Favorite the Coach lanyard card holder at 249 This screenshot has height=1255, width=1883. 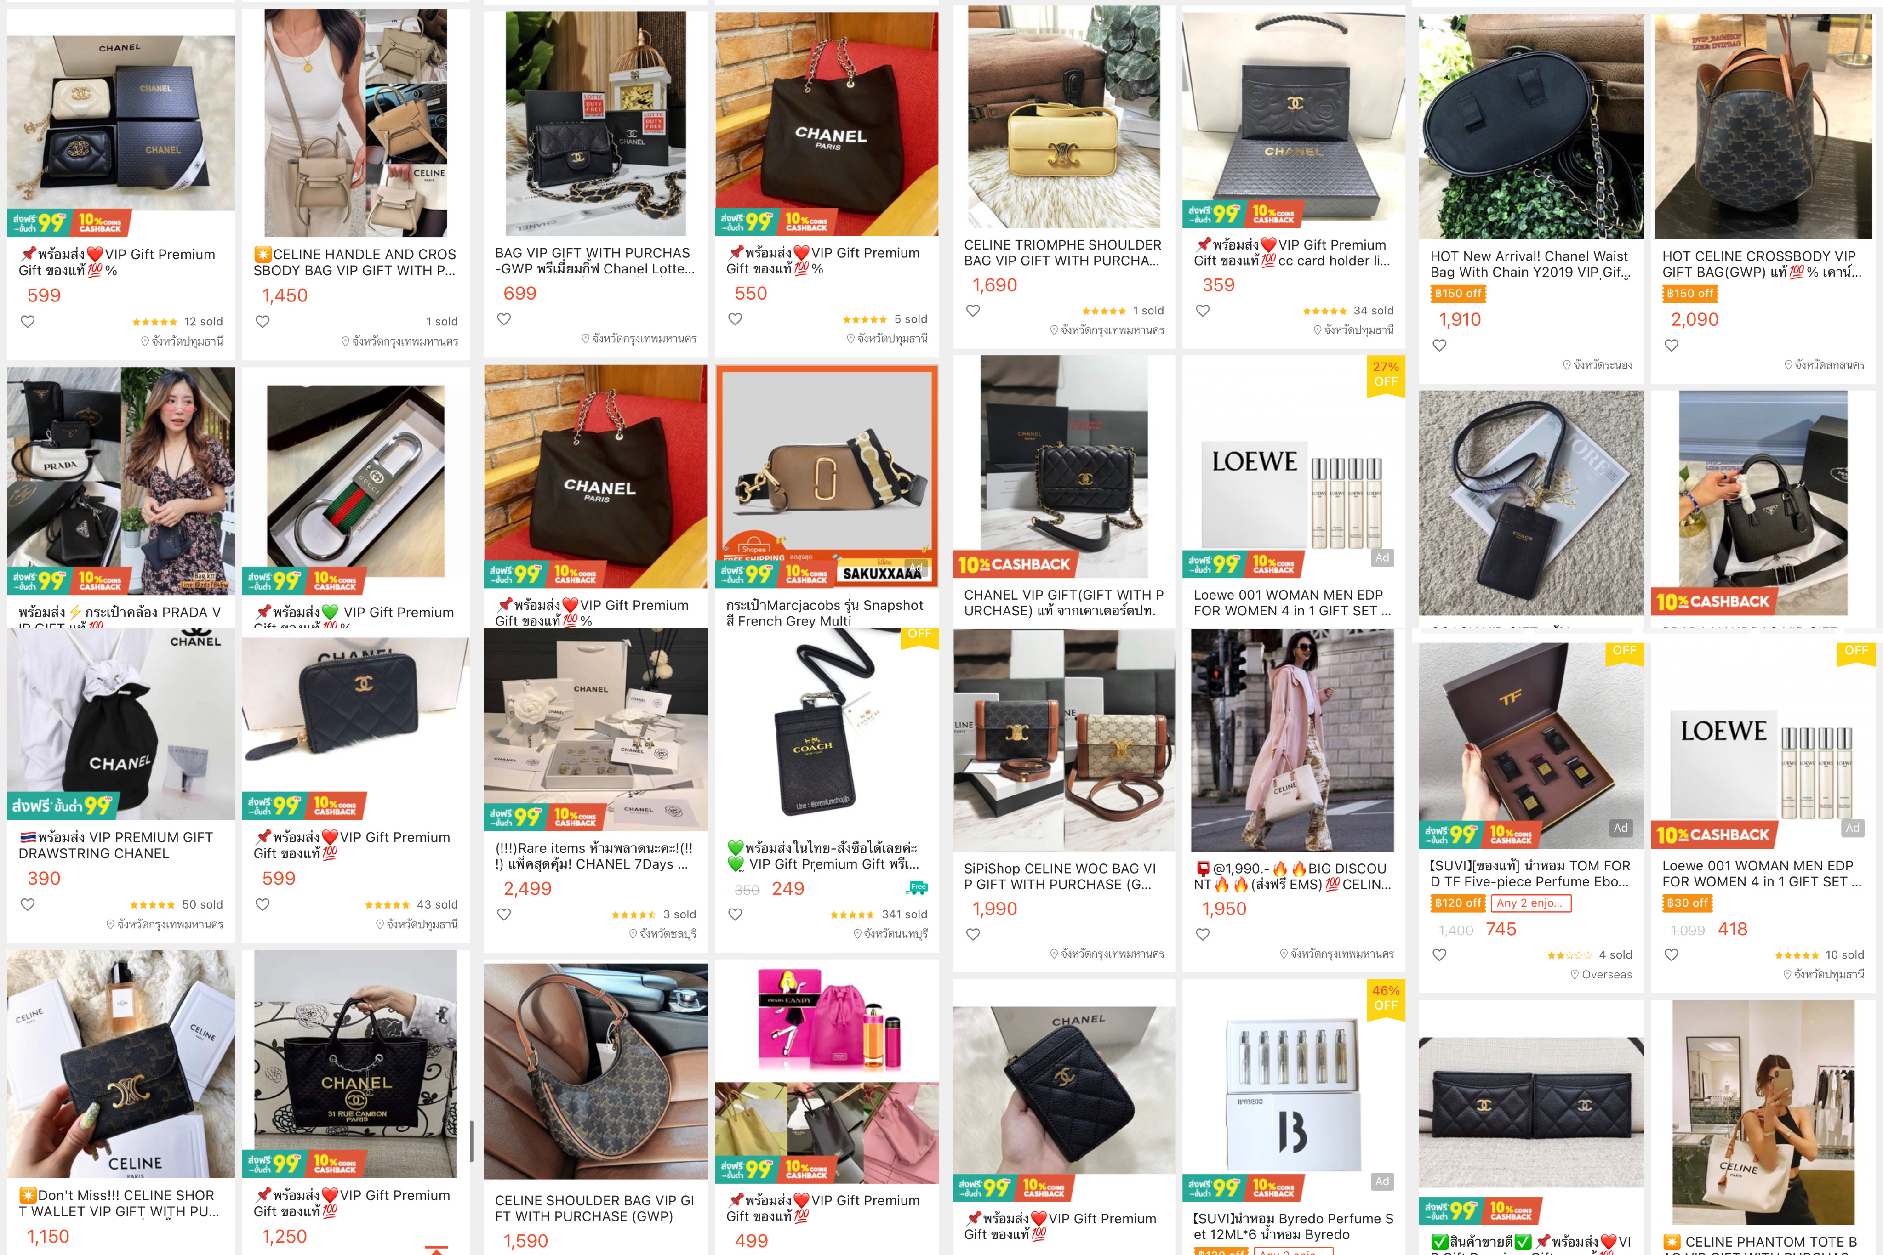coord(735,914)
